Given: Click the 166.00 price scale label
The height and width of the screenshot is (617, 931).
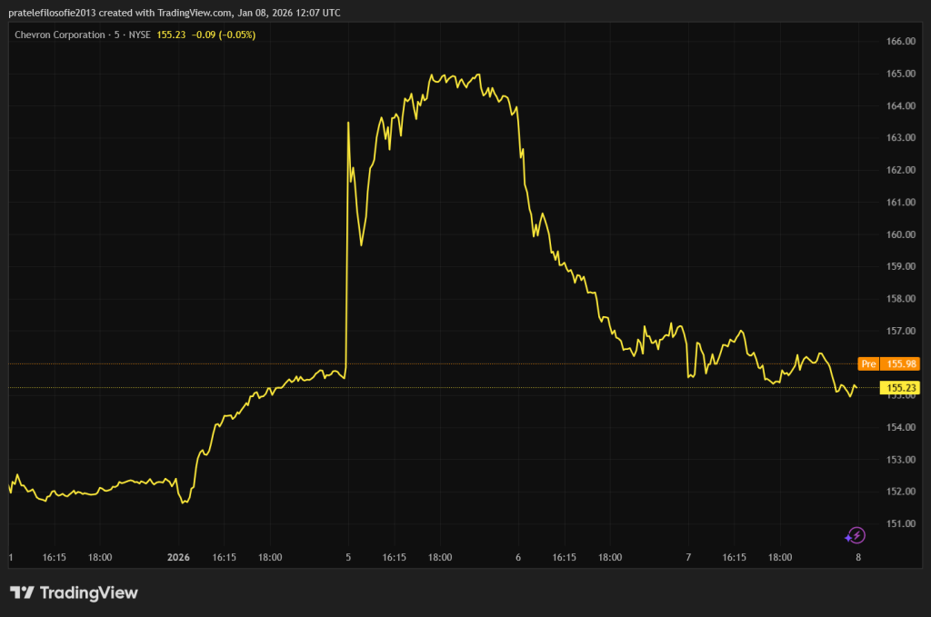Looking at the screenshot, I should (x=899, y=42).
